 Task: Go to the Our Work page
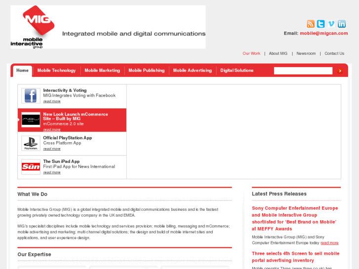(x=251, y=53)
